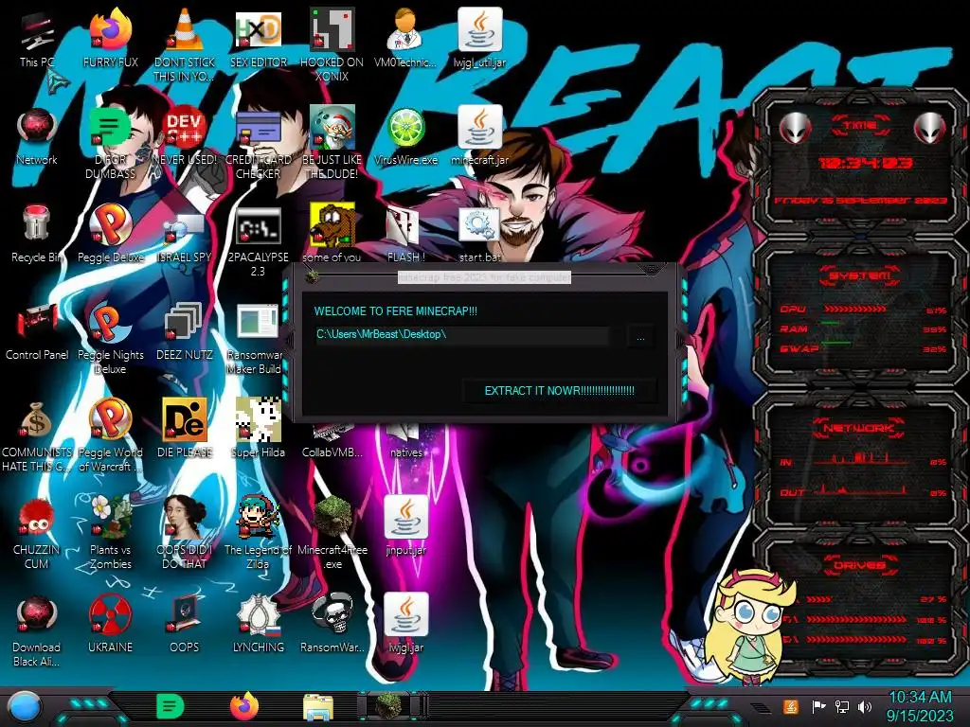Screen dimensions: 970x727
Task: Click the EXTRACT IT NOWR button
Action: click(559, 391)
